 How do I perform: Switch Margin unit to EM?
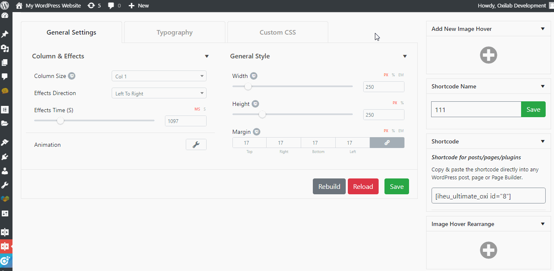[401, 131]
